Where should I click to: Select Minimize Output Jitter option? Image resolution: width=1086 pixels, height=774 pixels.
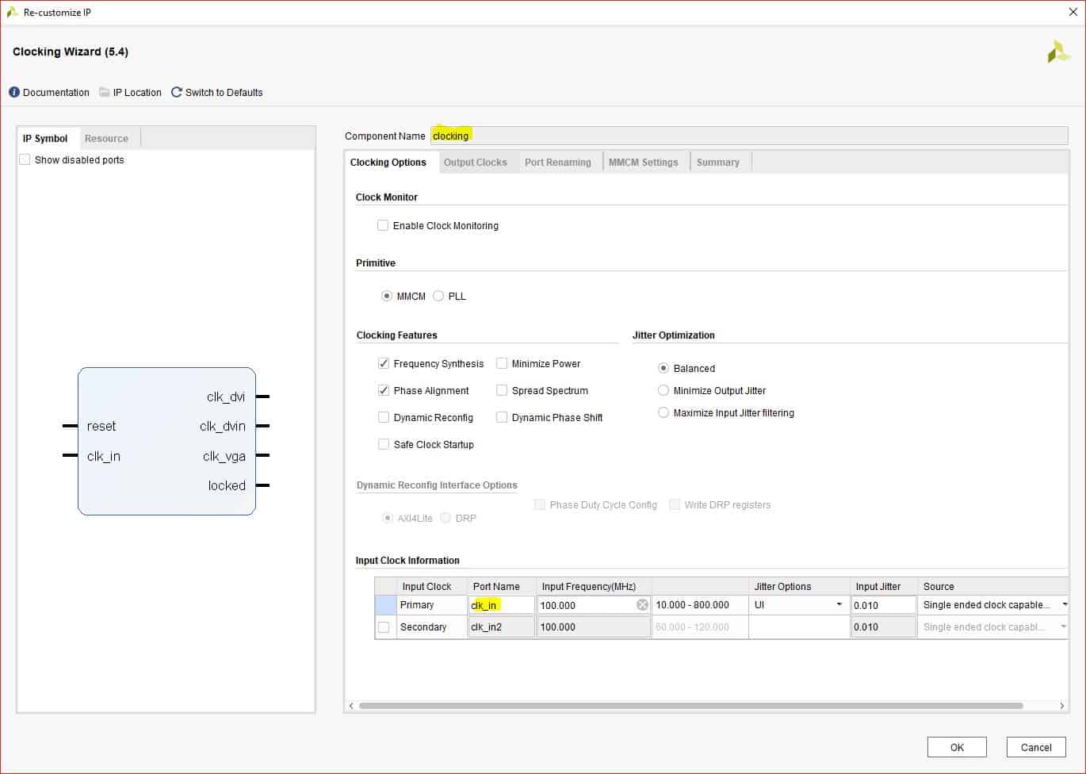coord(663,390)
